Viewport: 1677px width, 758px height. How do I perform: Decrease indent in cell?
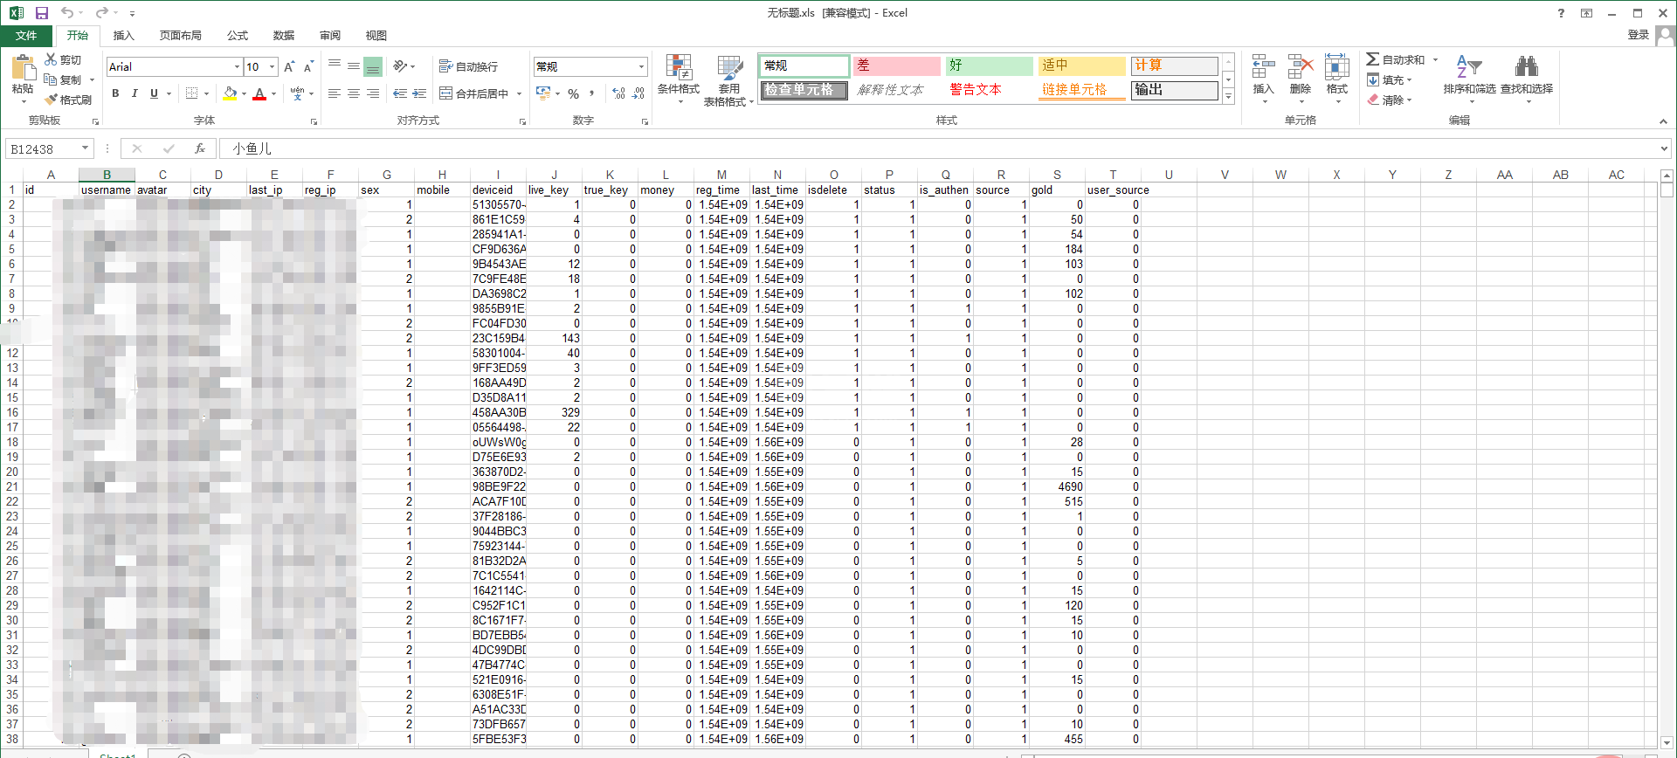(x=400, y=93)
